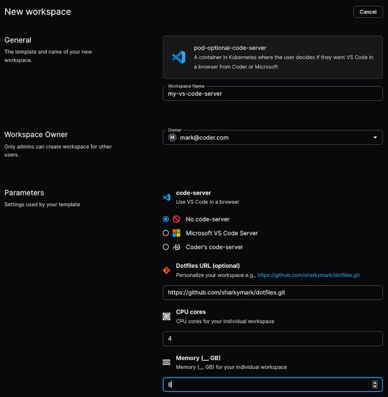388x397 pixels.
Task: Click the CPU cores chip icon
Action: click(x=166, y=316)
